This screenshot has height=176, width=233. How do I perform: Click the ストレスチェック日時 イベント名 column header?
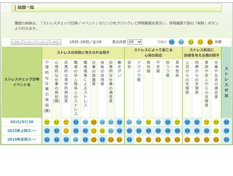point(22,82)
